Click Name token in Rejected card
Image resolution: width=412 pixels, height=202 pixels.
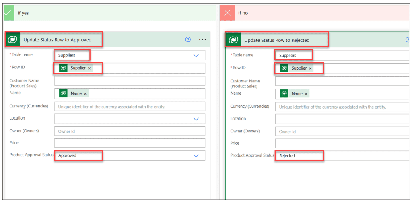pos(295,93)
